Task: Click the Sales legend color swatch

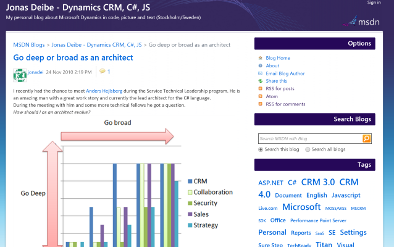Action: tap(190, 214)
